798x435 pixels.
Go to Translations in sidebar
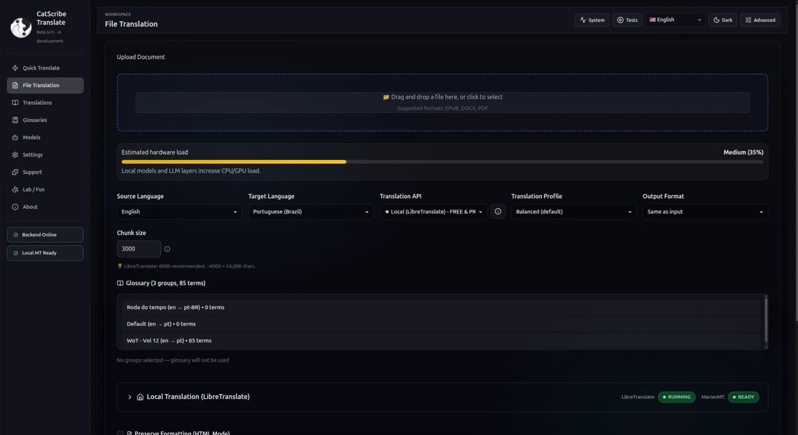pyautogui.click(x=37, y=103)
